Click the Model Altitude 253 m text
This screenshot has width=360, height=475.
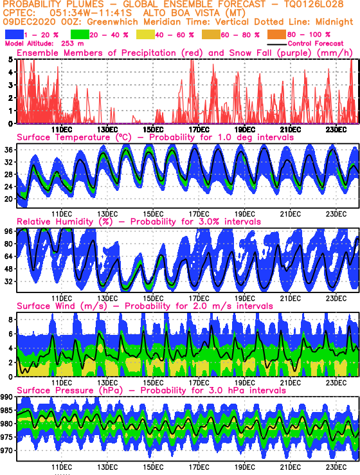pos(44,44)
